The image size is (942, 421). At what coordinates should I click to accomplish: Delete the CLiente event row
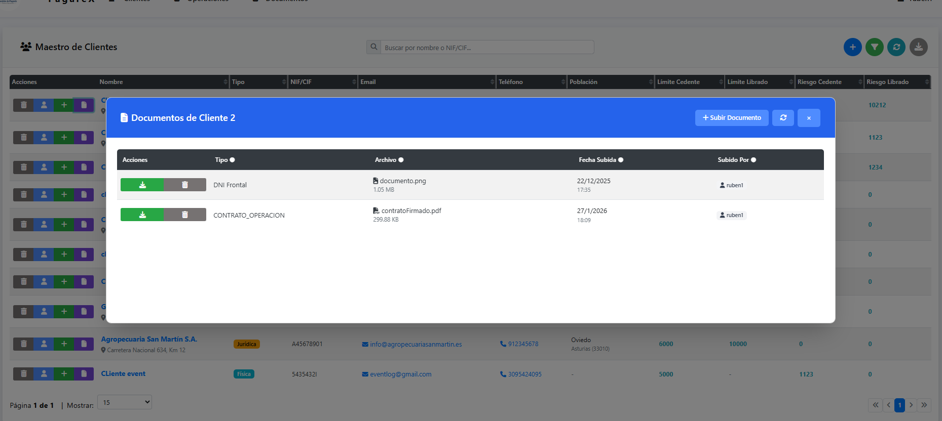tap(23, 374)
